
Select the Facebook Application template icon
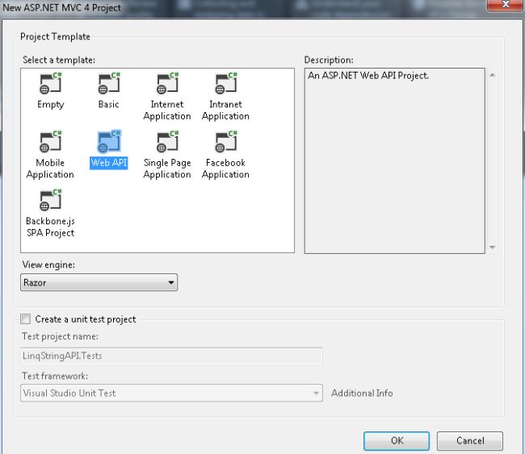pos(226,142)
